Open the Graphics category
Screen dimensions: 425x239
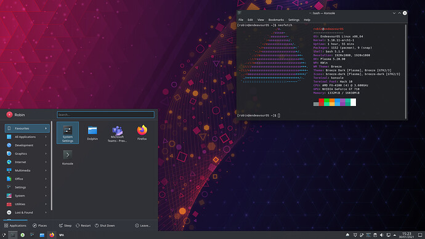pos(27,153)
